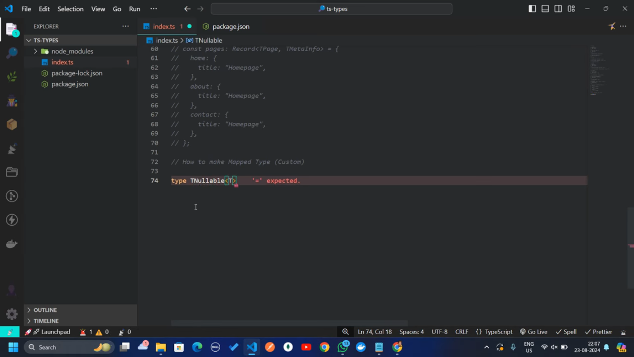This screenshot has width=634, height=357.
Task: Toggle Spell checker in status bar
Action: [566, 332]
